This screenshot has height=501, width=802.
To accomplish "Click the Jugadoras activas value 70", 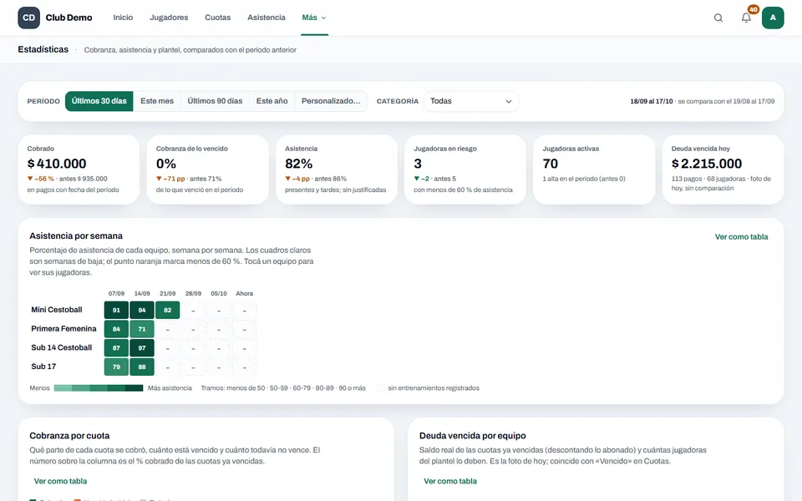I will (551, 164).
